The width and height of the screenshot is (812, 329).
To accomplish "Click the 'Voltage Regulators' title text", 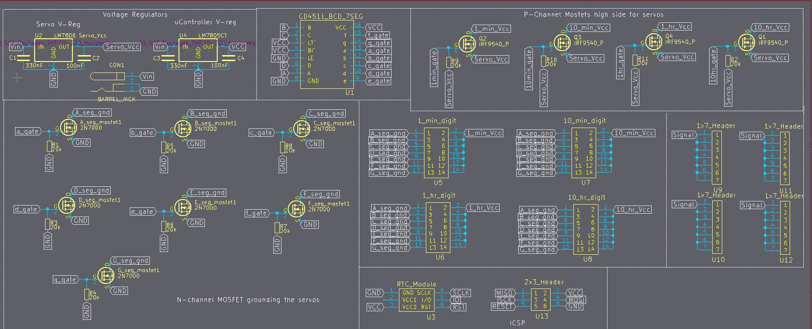I will [135, 15].
